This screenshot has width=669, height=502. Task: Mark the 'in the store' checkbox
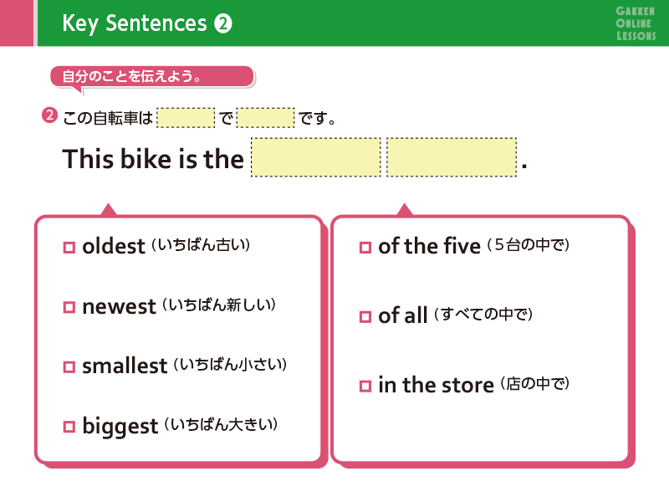point(365,386)
